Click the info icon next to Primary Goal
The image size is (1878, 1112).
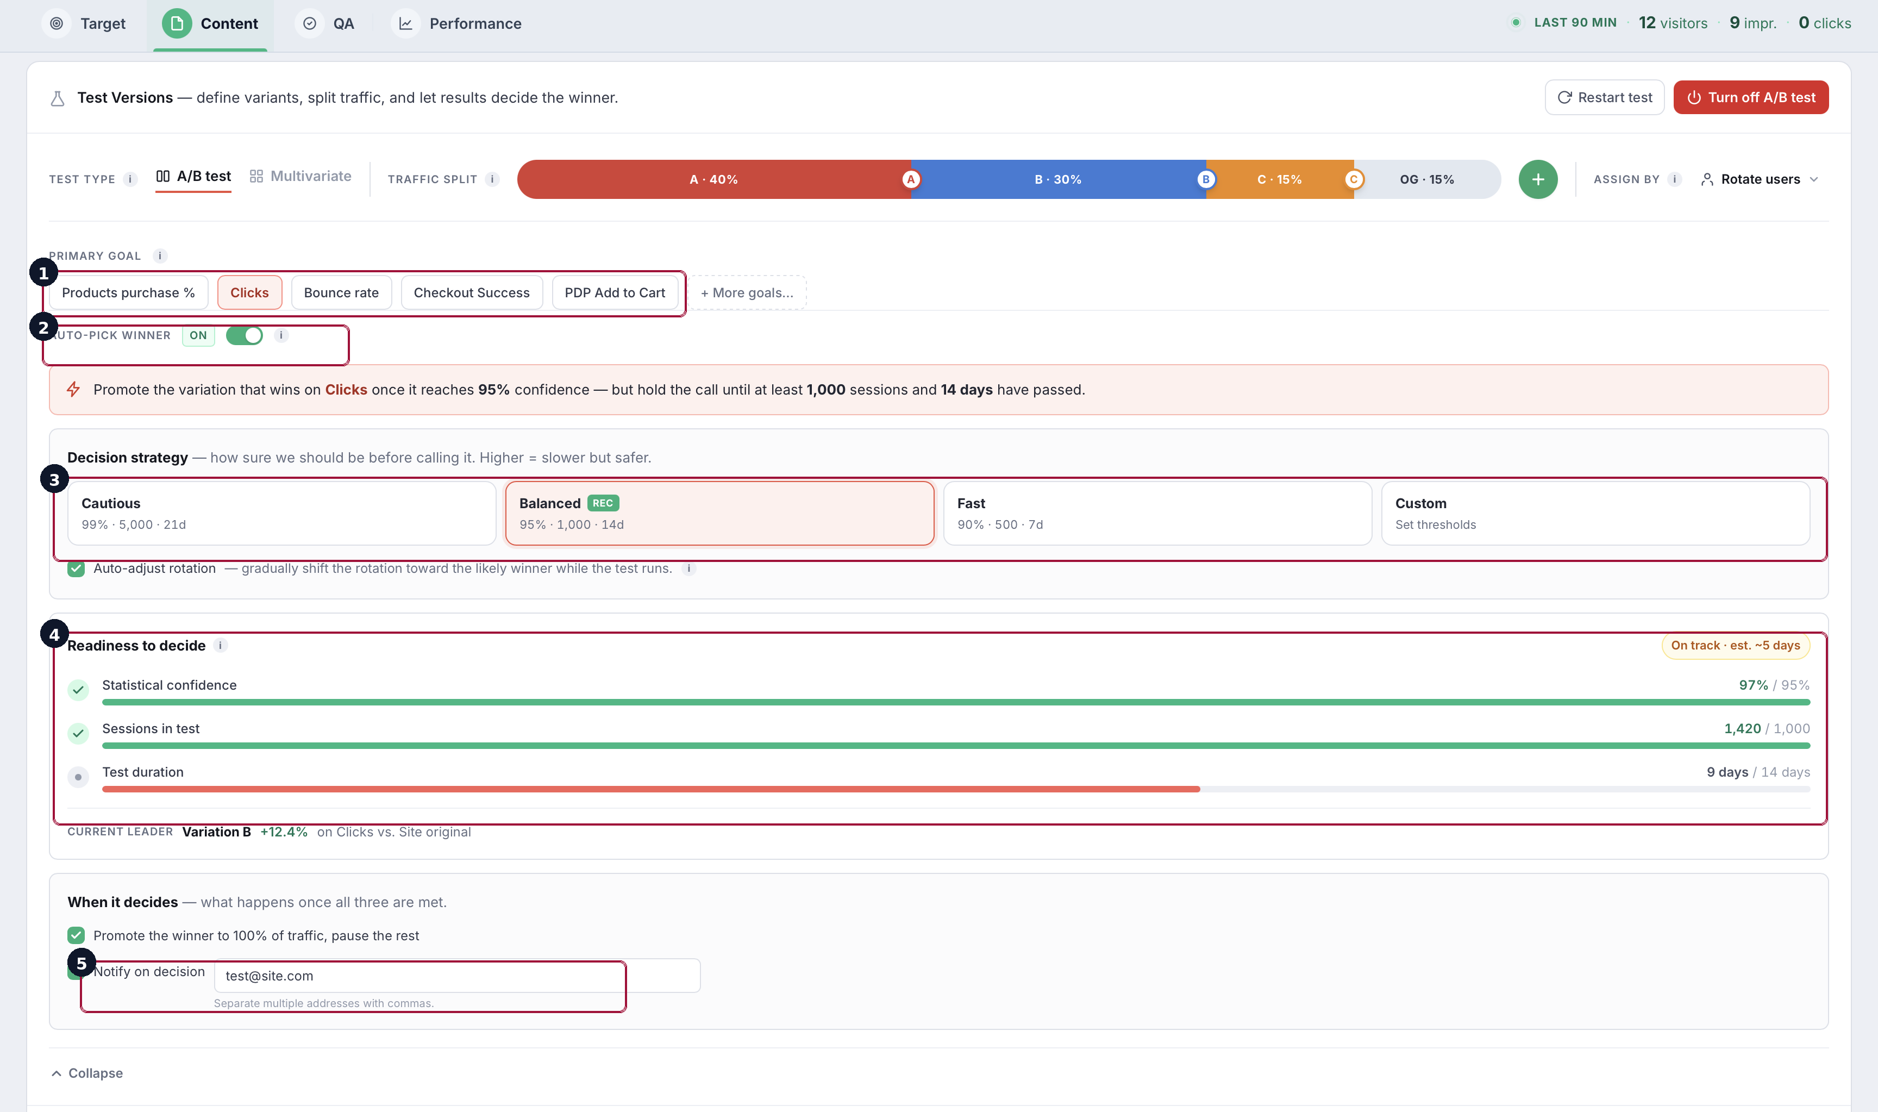[160, 255]
